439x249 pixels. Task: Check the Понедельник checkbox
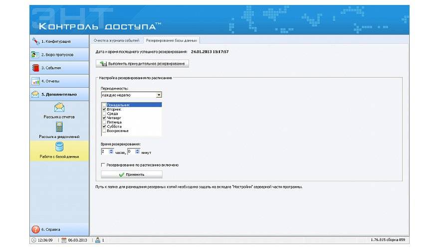[104, 105]
